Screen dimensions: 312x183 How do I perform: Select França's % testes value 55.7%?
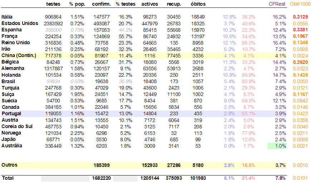click(126, 36)
